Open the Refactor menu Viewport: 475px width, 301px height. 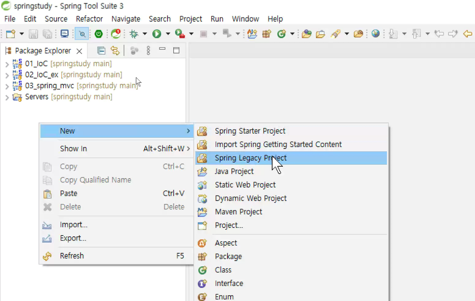pos(89,19)
